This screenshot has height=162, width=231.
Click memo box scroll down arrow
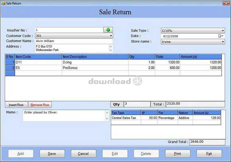point(107,119)
